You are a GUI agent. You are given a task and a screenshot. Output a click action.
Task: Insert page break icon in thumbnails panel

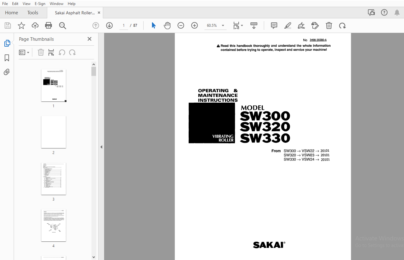51,52
